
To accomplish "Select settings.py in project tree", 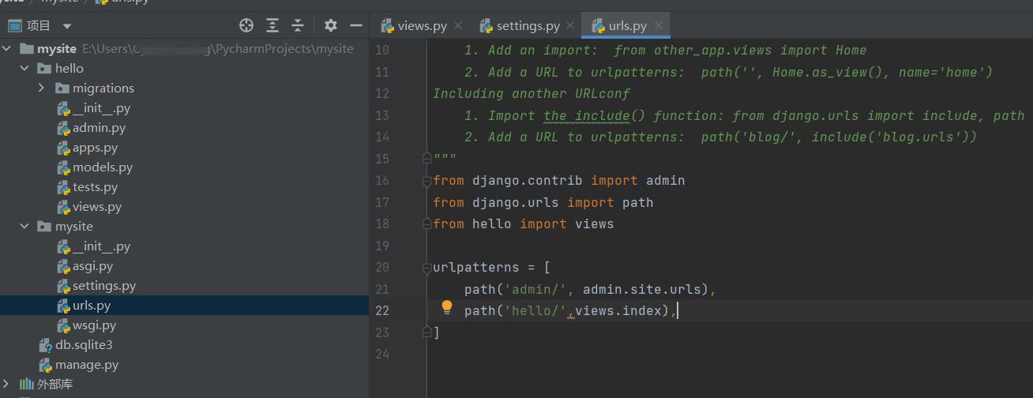I will [104, 286].
